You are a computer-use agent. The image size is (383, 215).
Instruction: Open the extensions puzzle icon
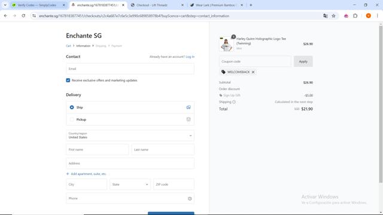point(355,16)
